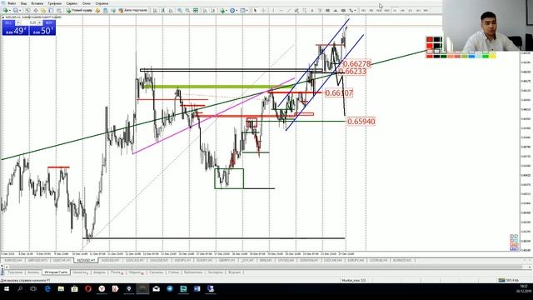Open the Файл menu
533x300 pixels.
(x=12, y=3)
